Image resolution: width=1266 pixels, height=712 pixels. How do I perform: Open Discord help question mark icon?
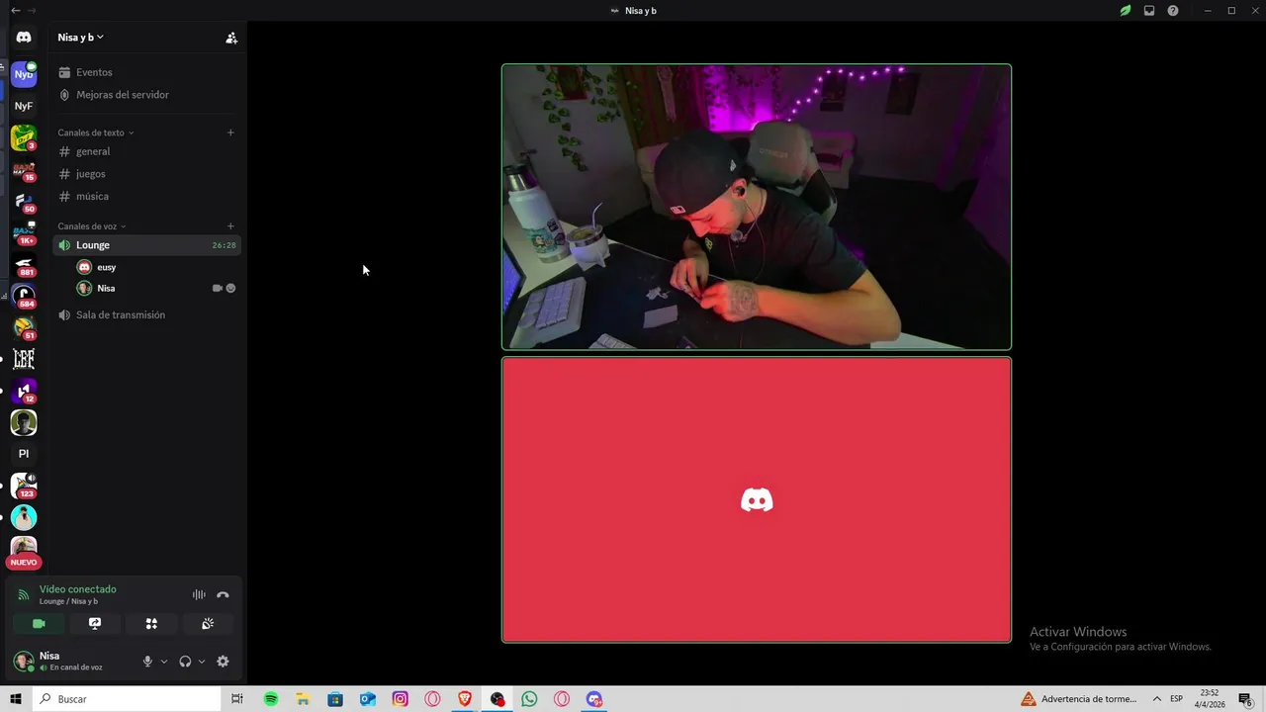pos(1173,11)
